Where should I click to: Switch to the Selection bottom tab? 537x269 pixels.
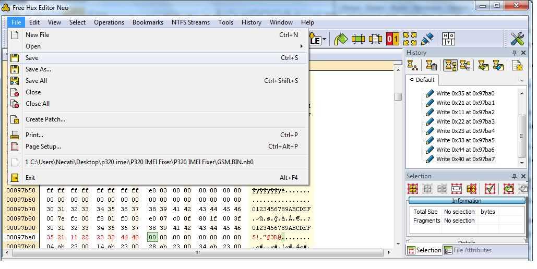[x=424, y=251]
